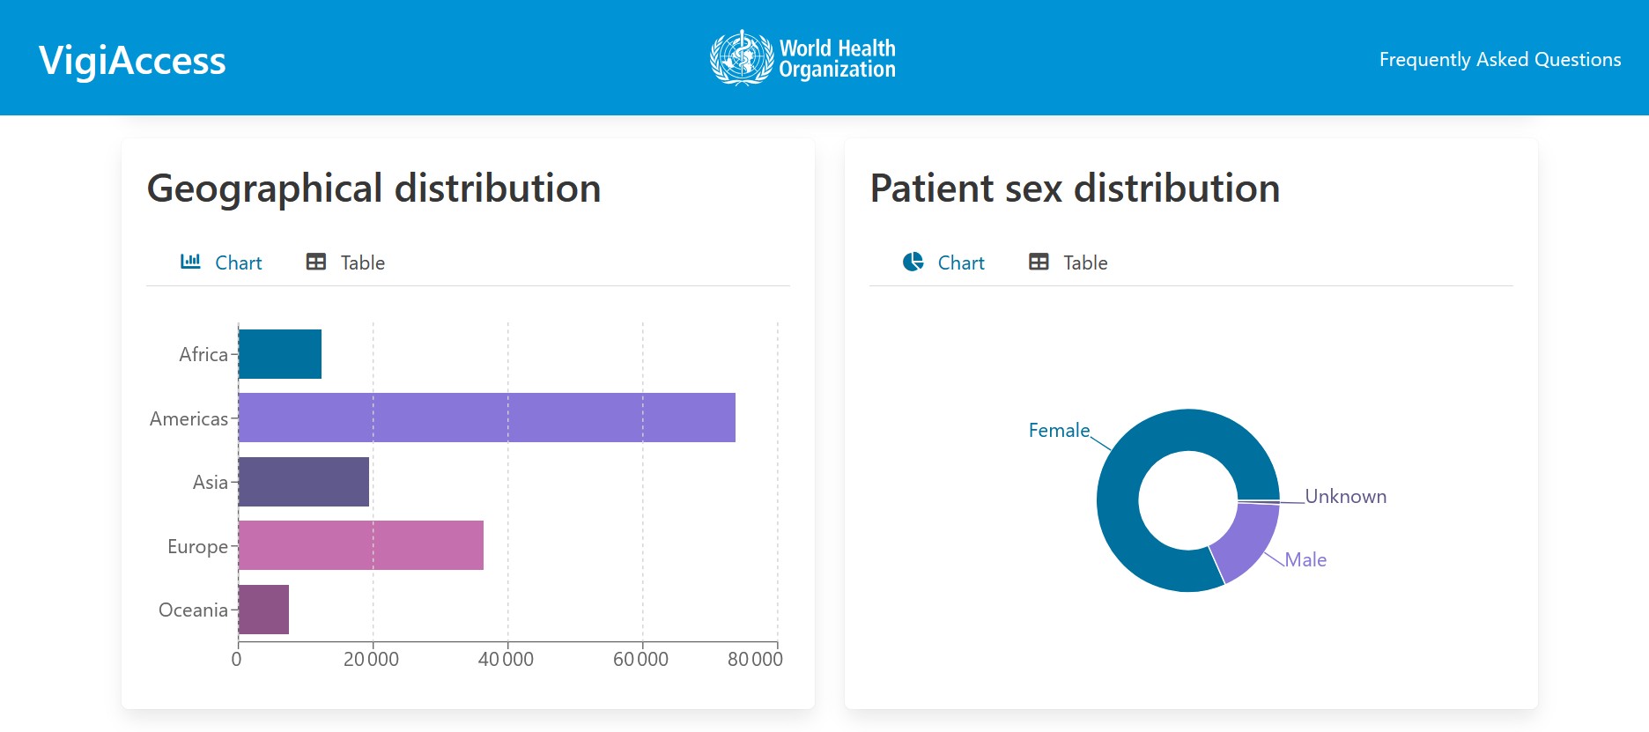Viewport: 1649px width, 732px height.
Task: Click the Male label beside the donut
Action: click(x=1305, y=560)
